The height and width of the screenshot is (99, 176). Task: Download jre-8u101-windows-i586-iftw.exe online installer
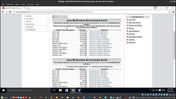pos(101,47)
